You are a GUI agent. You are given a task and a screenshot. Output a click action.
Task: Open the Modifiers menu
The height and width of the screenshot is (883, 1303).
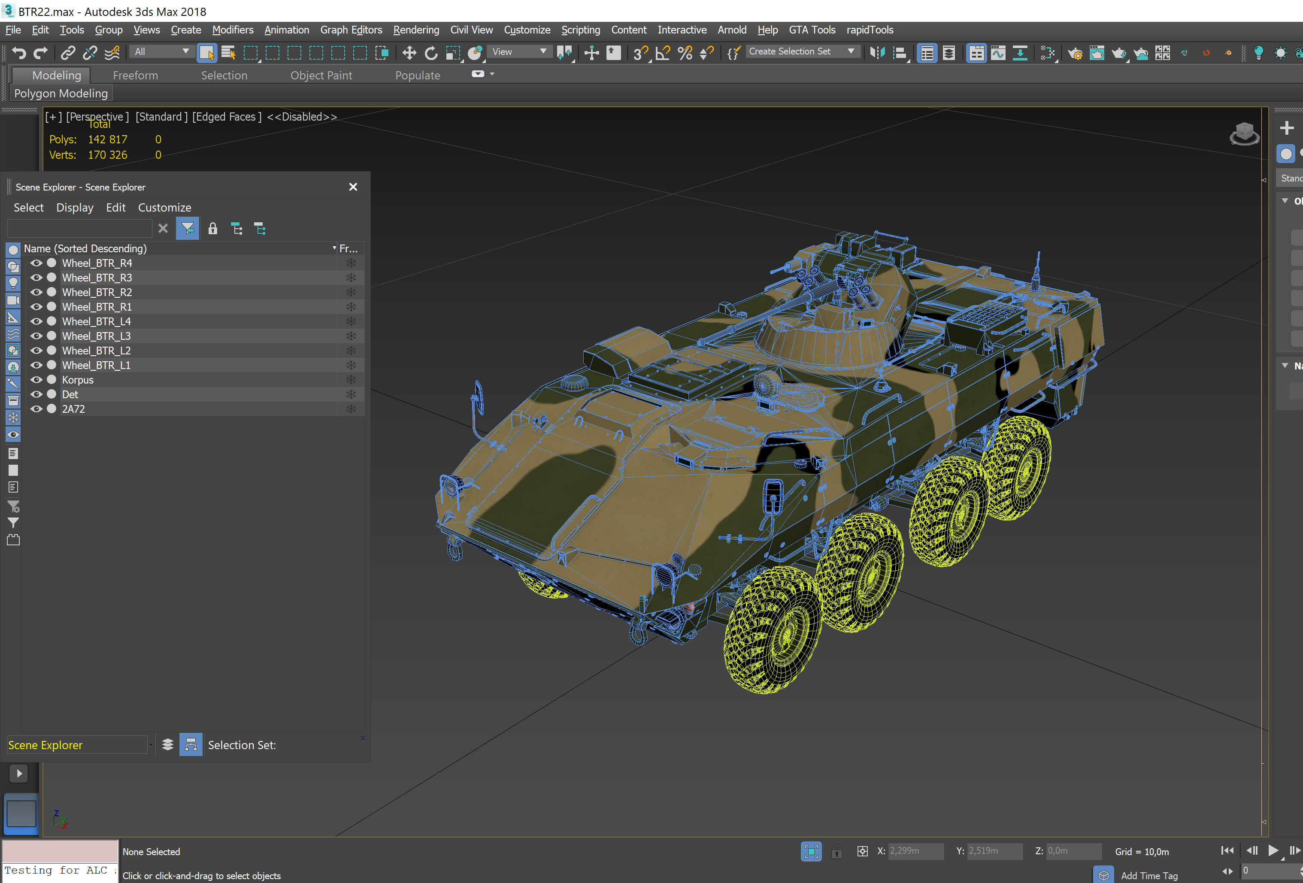tap(233, 30)
